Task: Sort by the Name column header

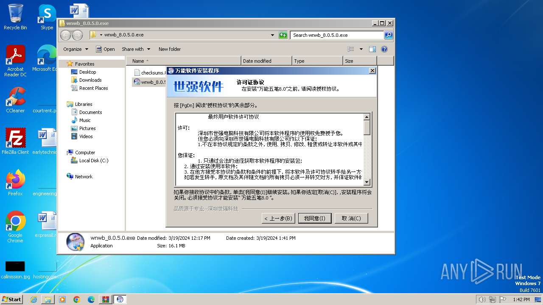Action: tap(183, 61)
